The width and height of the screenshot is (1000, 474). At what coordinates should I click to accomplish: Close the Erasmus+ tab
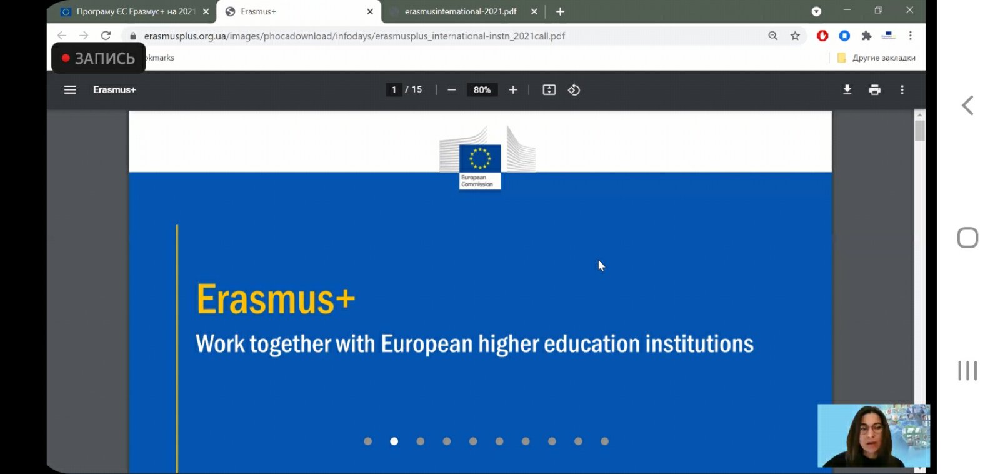click(370, 11)
